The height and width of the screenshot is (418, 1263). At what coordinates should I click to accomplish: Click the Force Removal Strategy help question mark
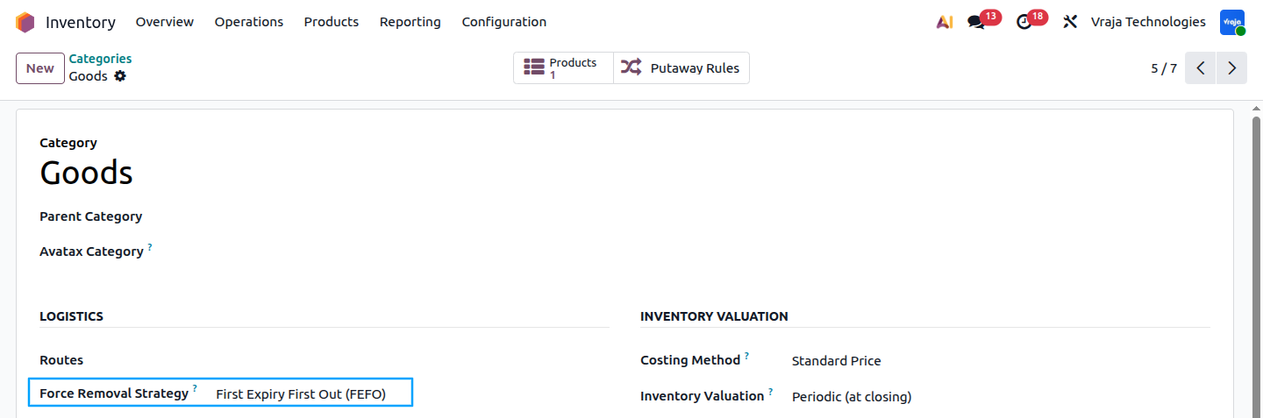195,388
